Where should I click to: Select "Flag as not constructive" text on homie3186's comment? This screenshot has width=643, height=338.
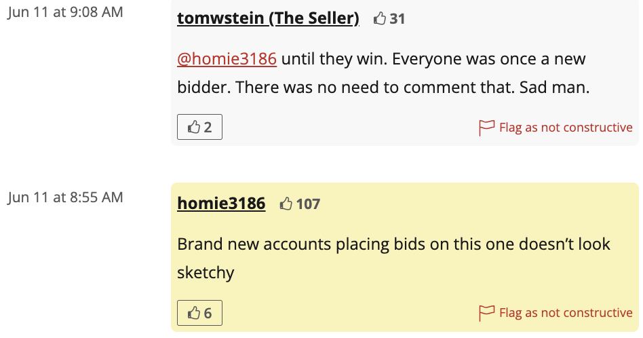click(x=566, y=313)
